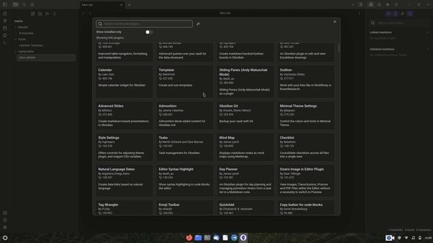Click the new note icon in file explorer
Image resolution: width=433 pixels, height=243 pixels.
[x=33, y=13]
